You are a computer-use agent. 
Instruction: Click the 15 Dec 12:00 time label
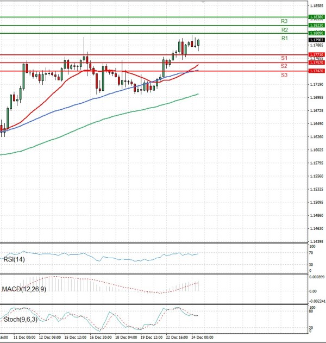click(74, 337)
